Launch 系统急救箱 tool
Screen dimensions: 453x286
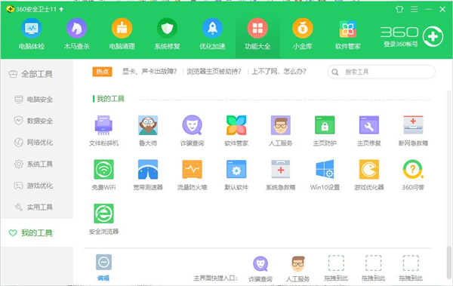(x=281, y=175)
